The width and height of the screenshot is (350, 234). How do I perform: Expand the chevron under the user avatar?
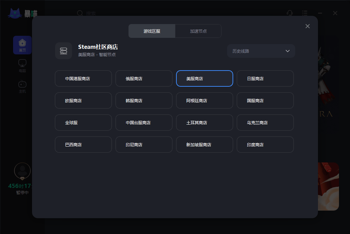(x=22, y=179)
